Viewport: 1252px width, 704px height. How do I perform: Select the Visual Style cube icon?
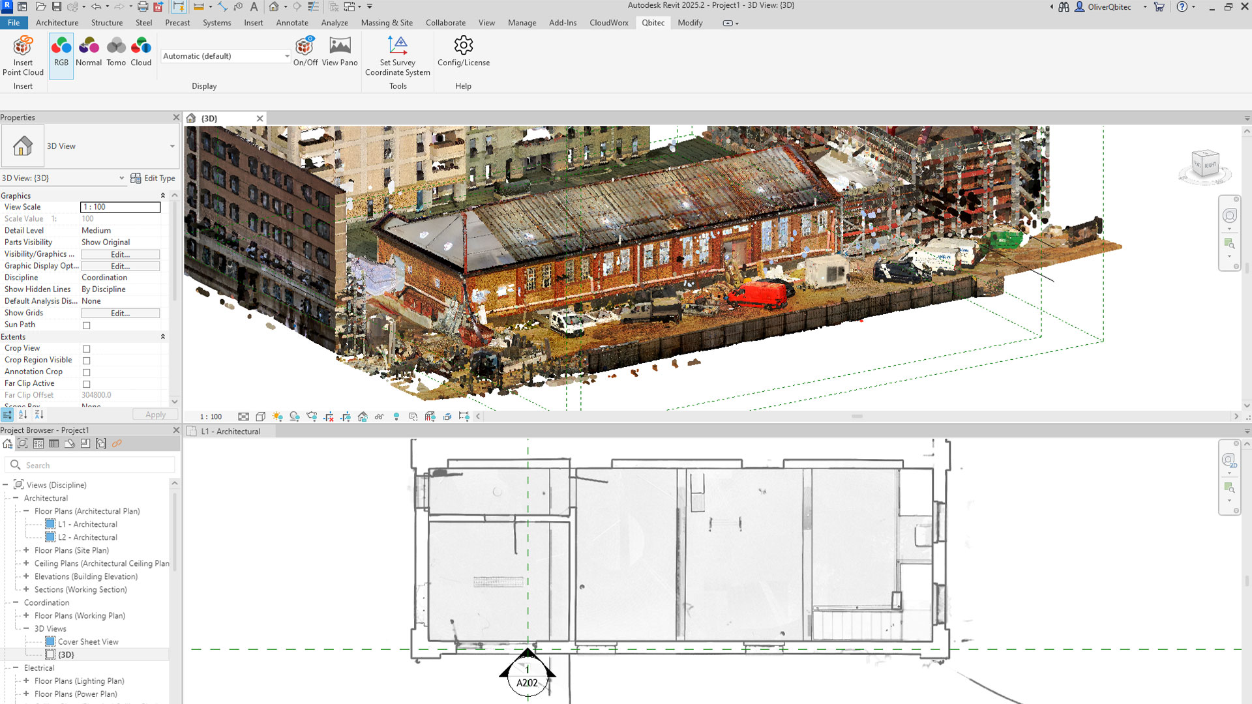click(x=261, y=417)
